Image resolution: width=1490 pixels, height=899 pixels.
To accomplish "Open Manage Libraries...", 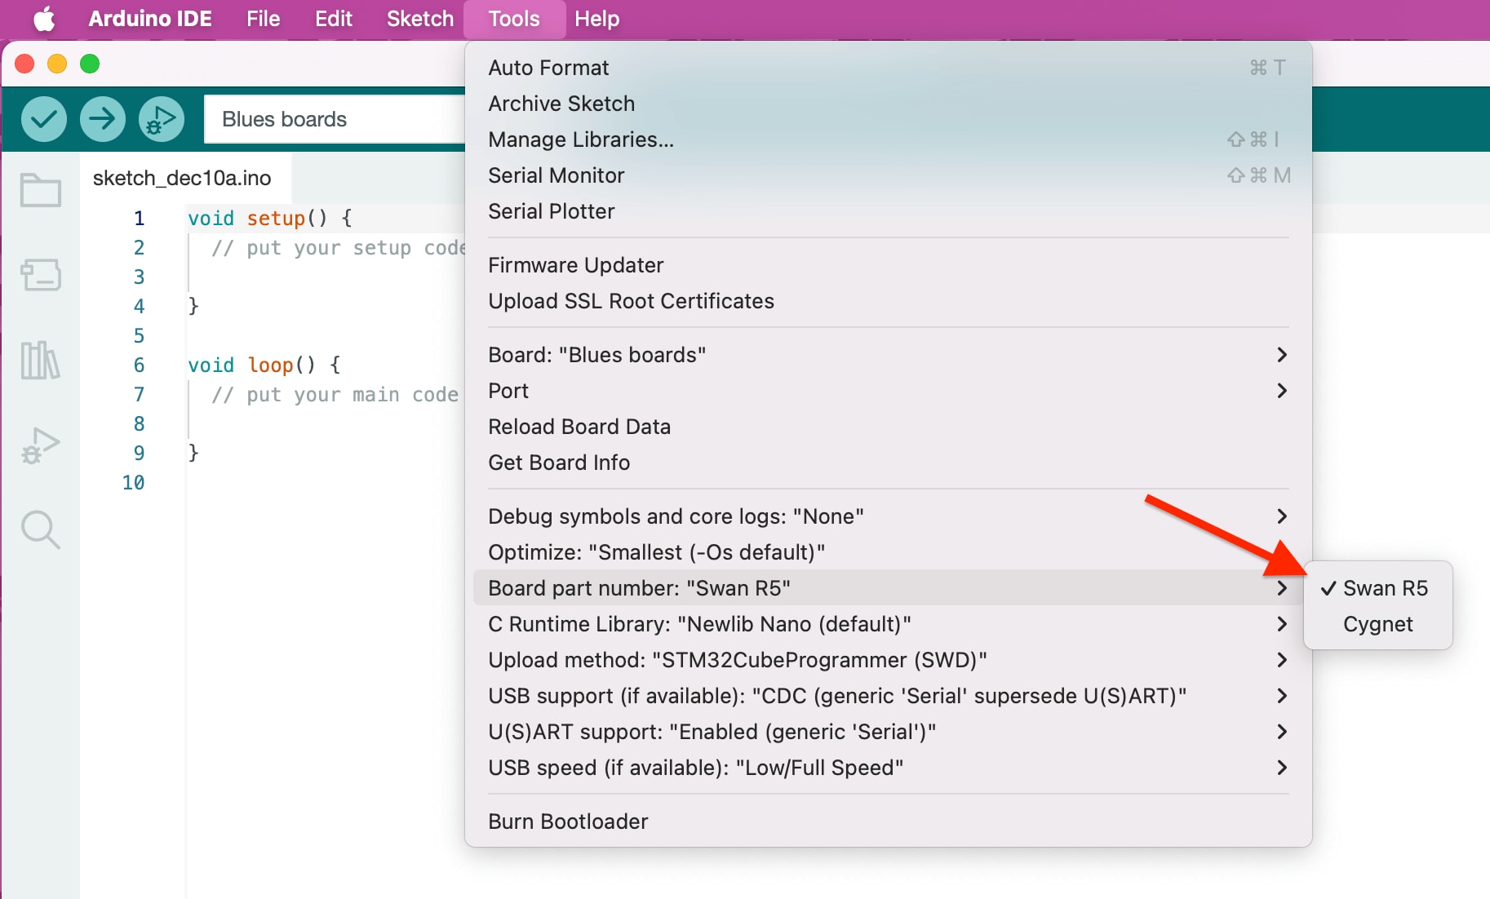I will click(x=888, y=139).
